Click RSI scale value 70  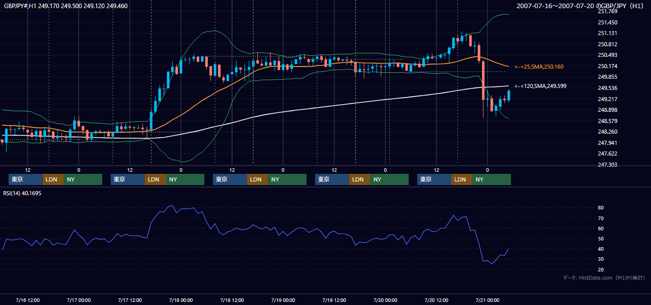601,218
